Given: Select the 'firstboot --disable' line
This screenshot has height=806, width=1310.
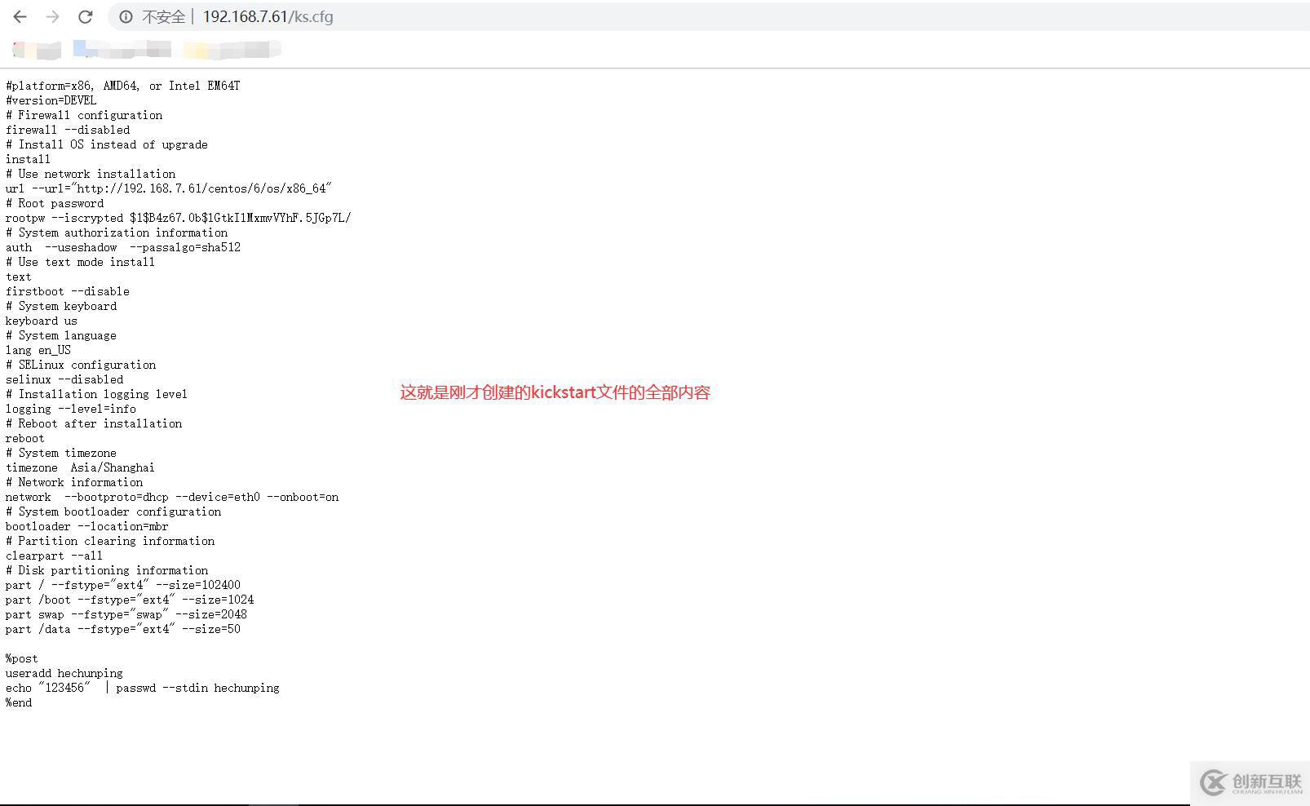Looking at the screenshot, I should tap(68, 291).
